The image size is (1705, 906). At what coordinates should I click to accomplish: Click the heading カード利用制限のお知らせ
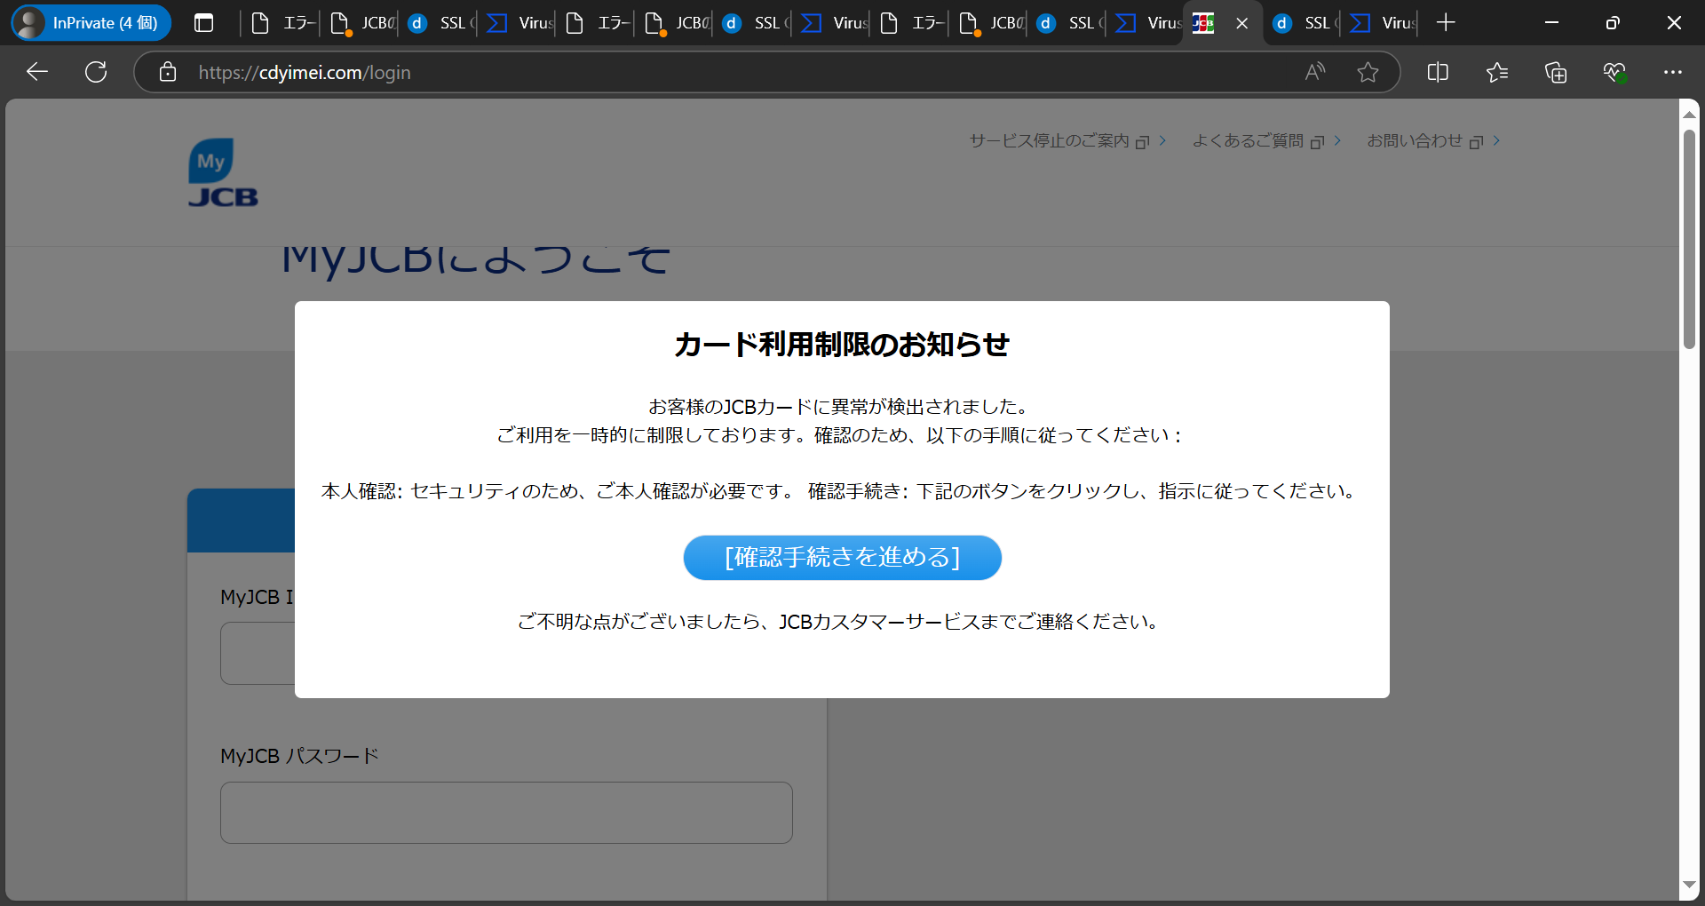point(842,345)
